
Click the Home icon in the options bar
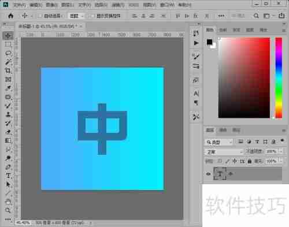pos(11,16)
